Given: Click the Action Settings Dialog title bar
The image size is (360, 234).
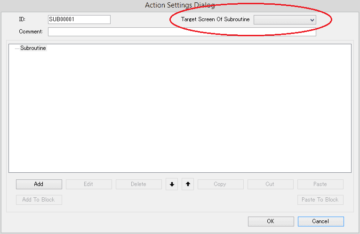Looking at the screenshot, I should [180, 6].
